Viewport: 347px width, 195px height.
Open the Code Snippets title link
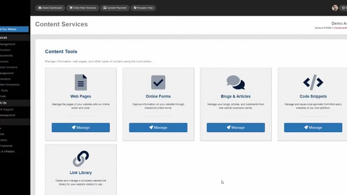pos(313,96)
